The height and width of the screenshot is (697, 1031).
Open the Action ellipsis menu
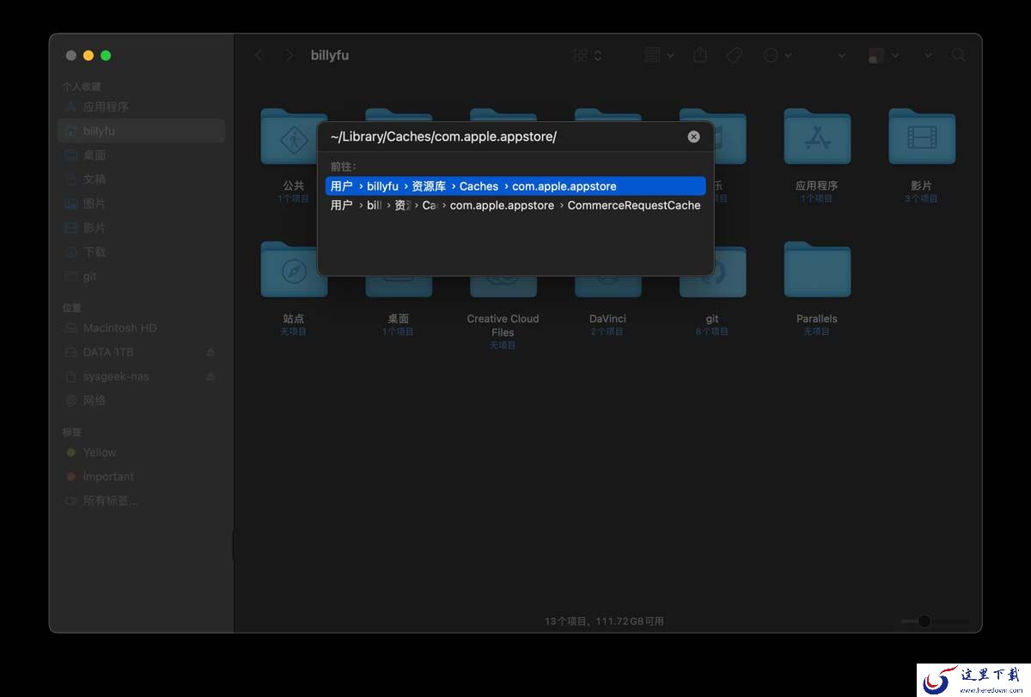click(x=778, y=55)
